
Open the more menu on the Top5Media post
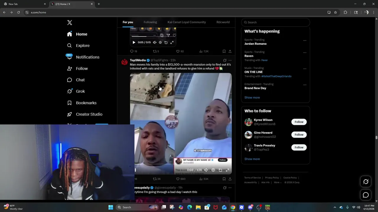coord(230,60)
